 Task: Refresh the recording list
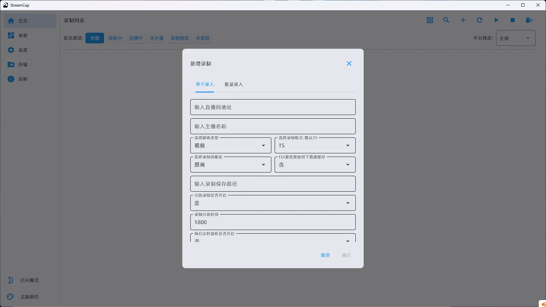click(479, 20)
